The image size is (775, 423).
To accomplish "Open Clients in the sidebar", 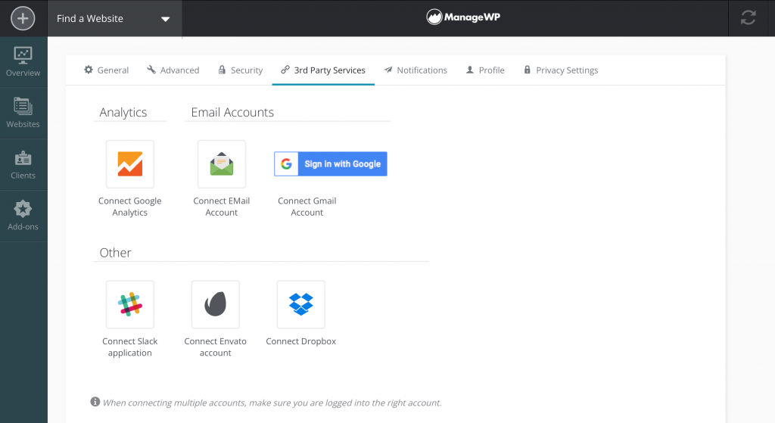I will 23,164.
